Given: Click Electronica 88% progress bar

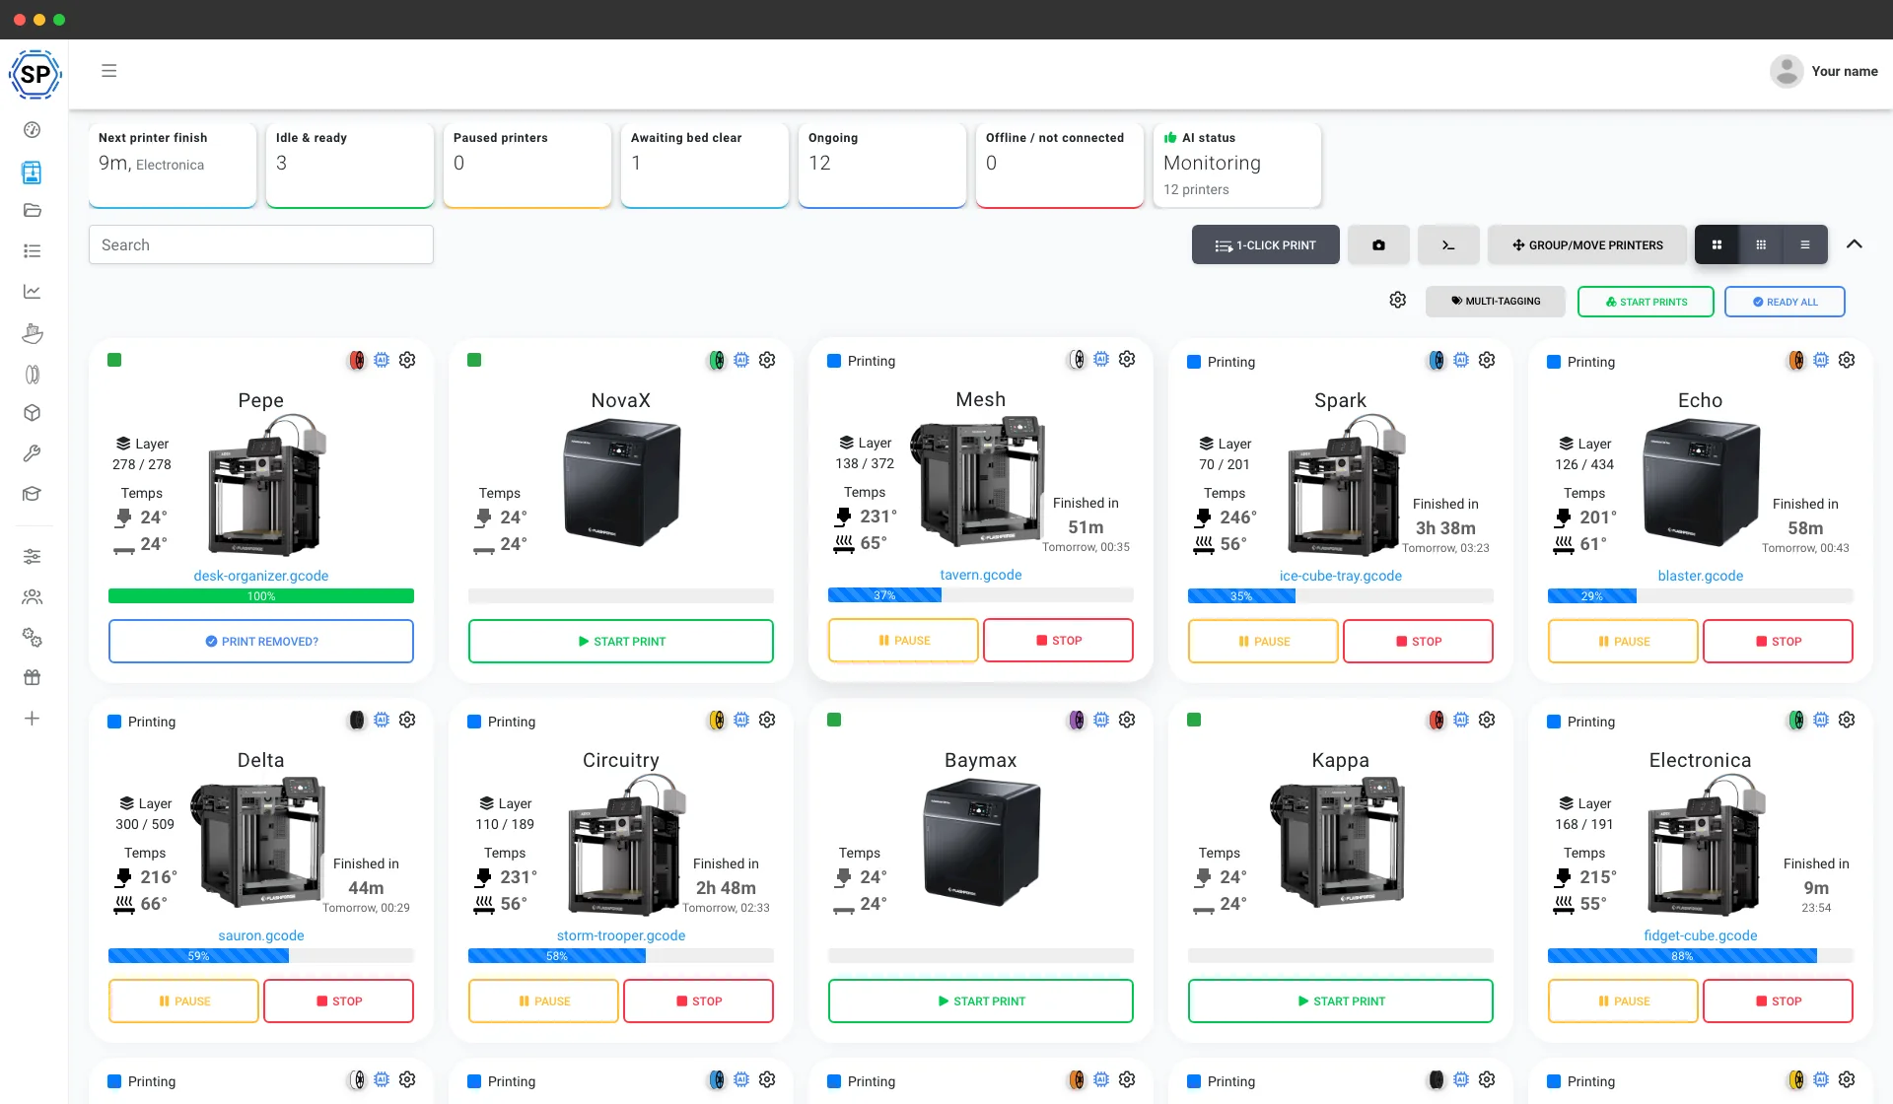Looking at the screenshot, I should click(x=1701, y=956).
